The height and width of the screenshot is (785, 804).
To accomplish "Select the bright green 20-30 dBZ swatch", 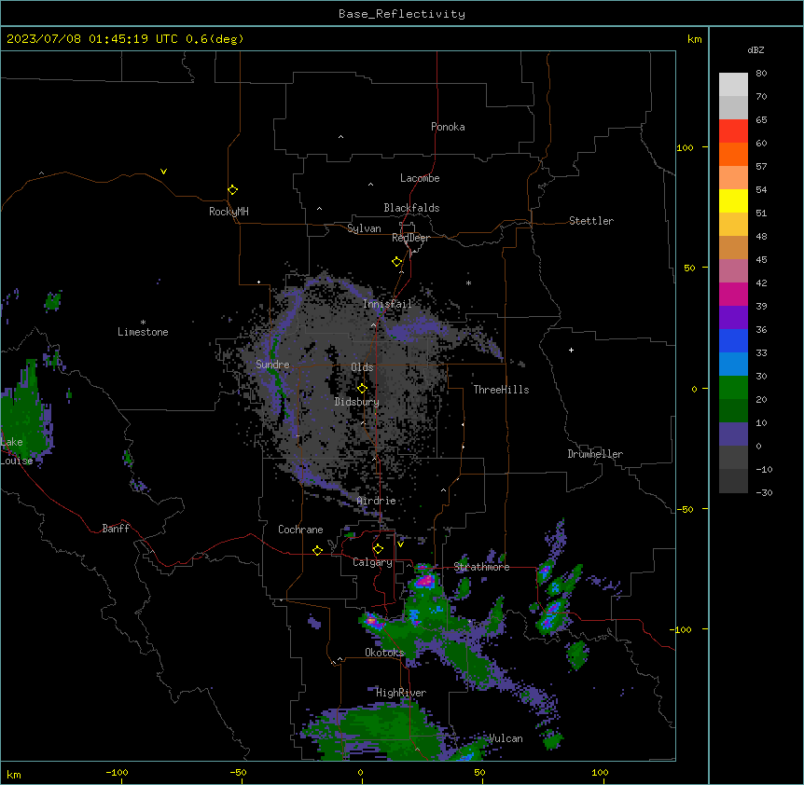I will point(733,388).
